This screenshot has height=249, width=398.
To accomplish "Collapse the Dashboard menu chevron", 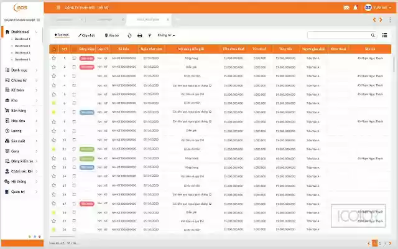I will pos(36,32).
